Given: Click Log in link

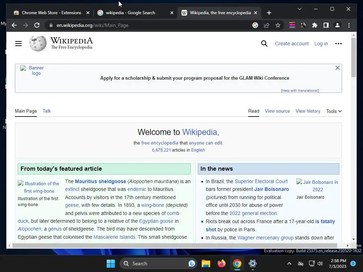Looking at the screenshot, I should point(321,44).
